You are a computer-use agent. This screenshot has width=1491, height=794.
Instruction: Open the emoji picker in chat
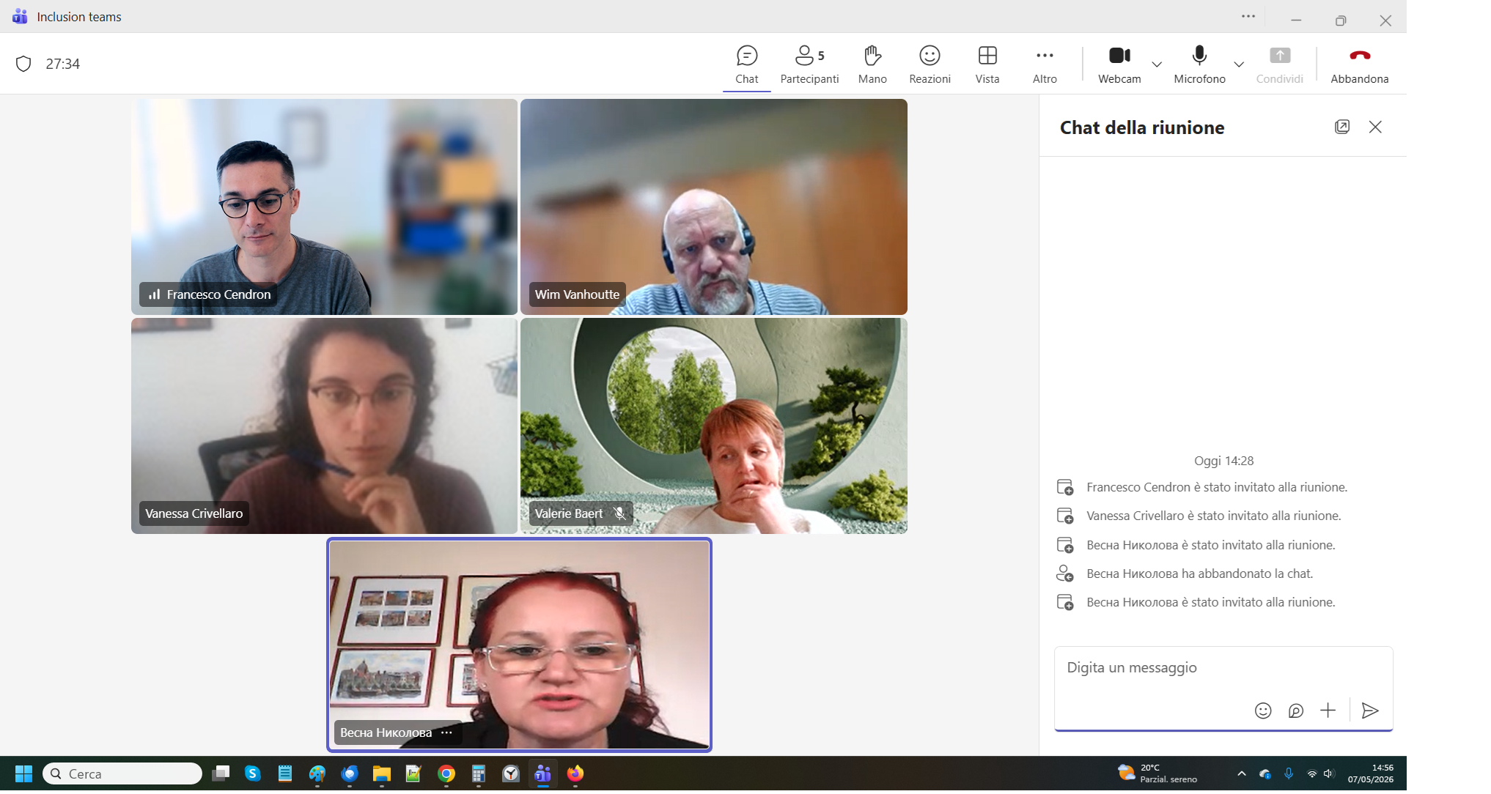[1263, 710]
